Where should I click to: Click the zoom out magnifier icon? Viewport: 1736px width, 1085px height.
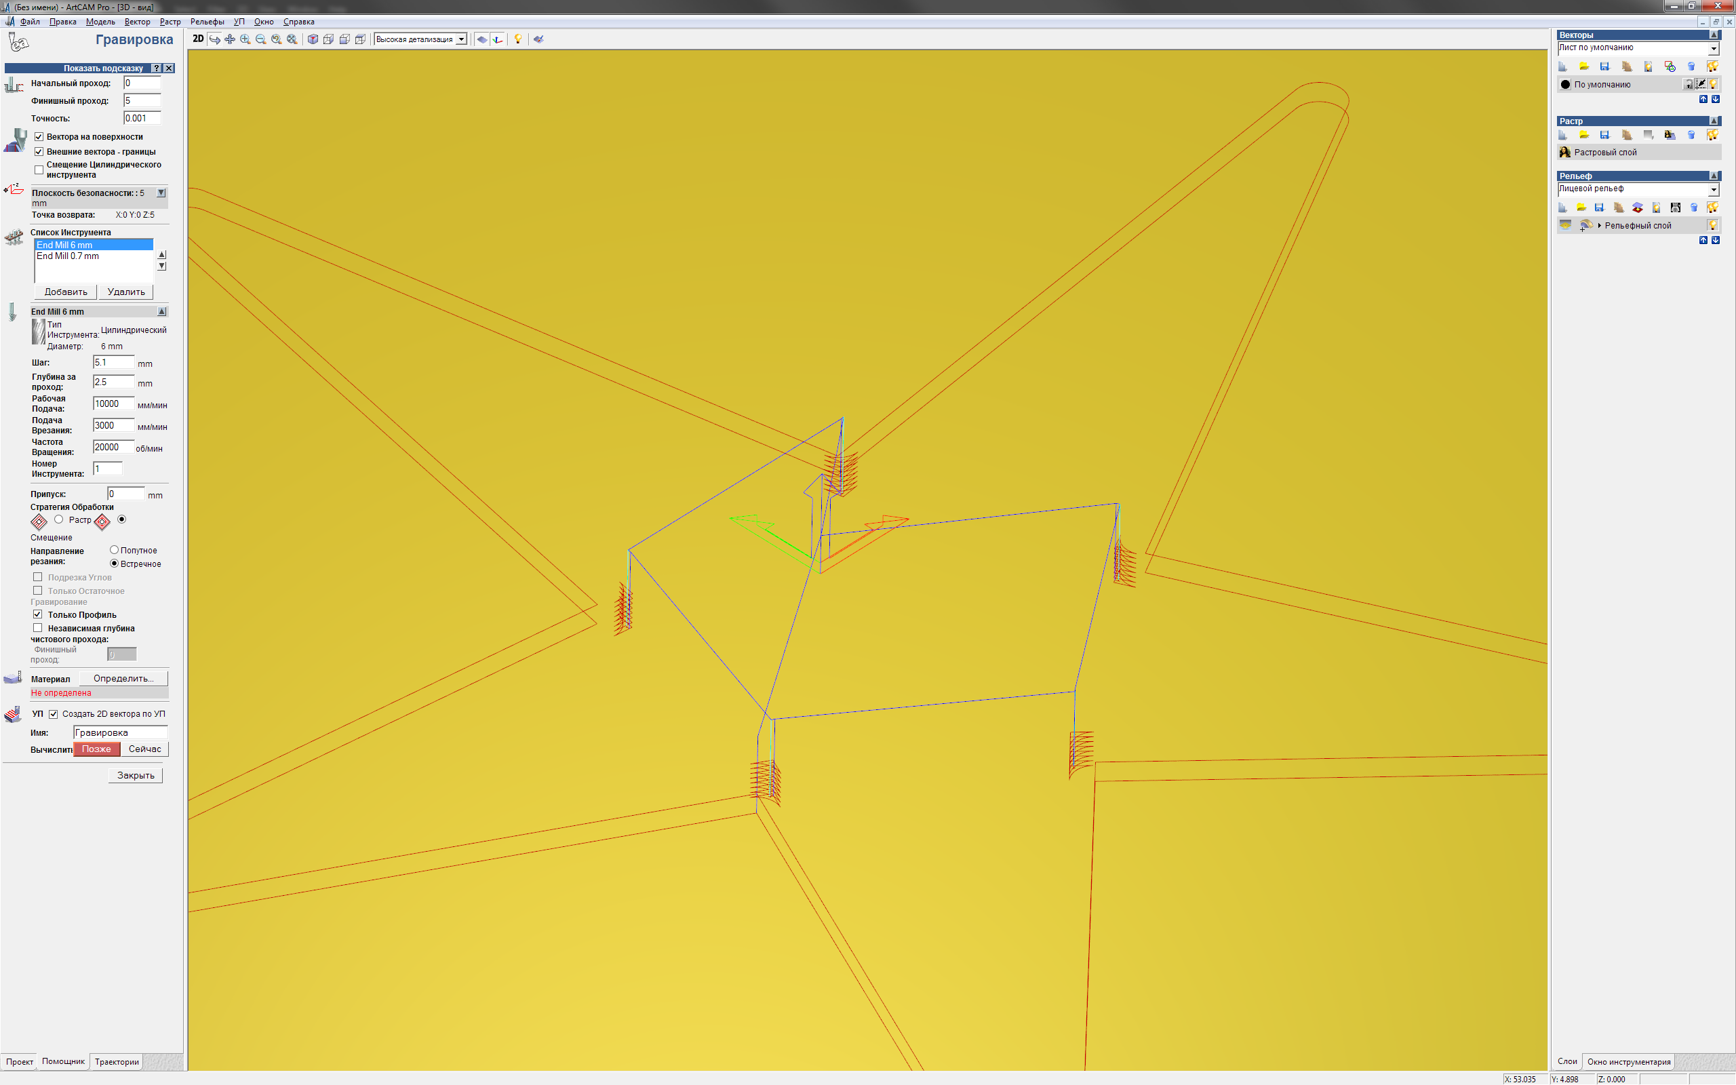[261, 39]
